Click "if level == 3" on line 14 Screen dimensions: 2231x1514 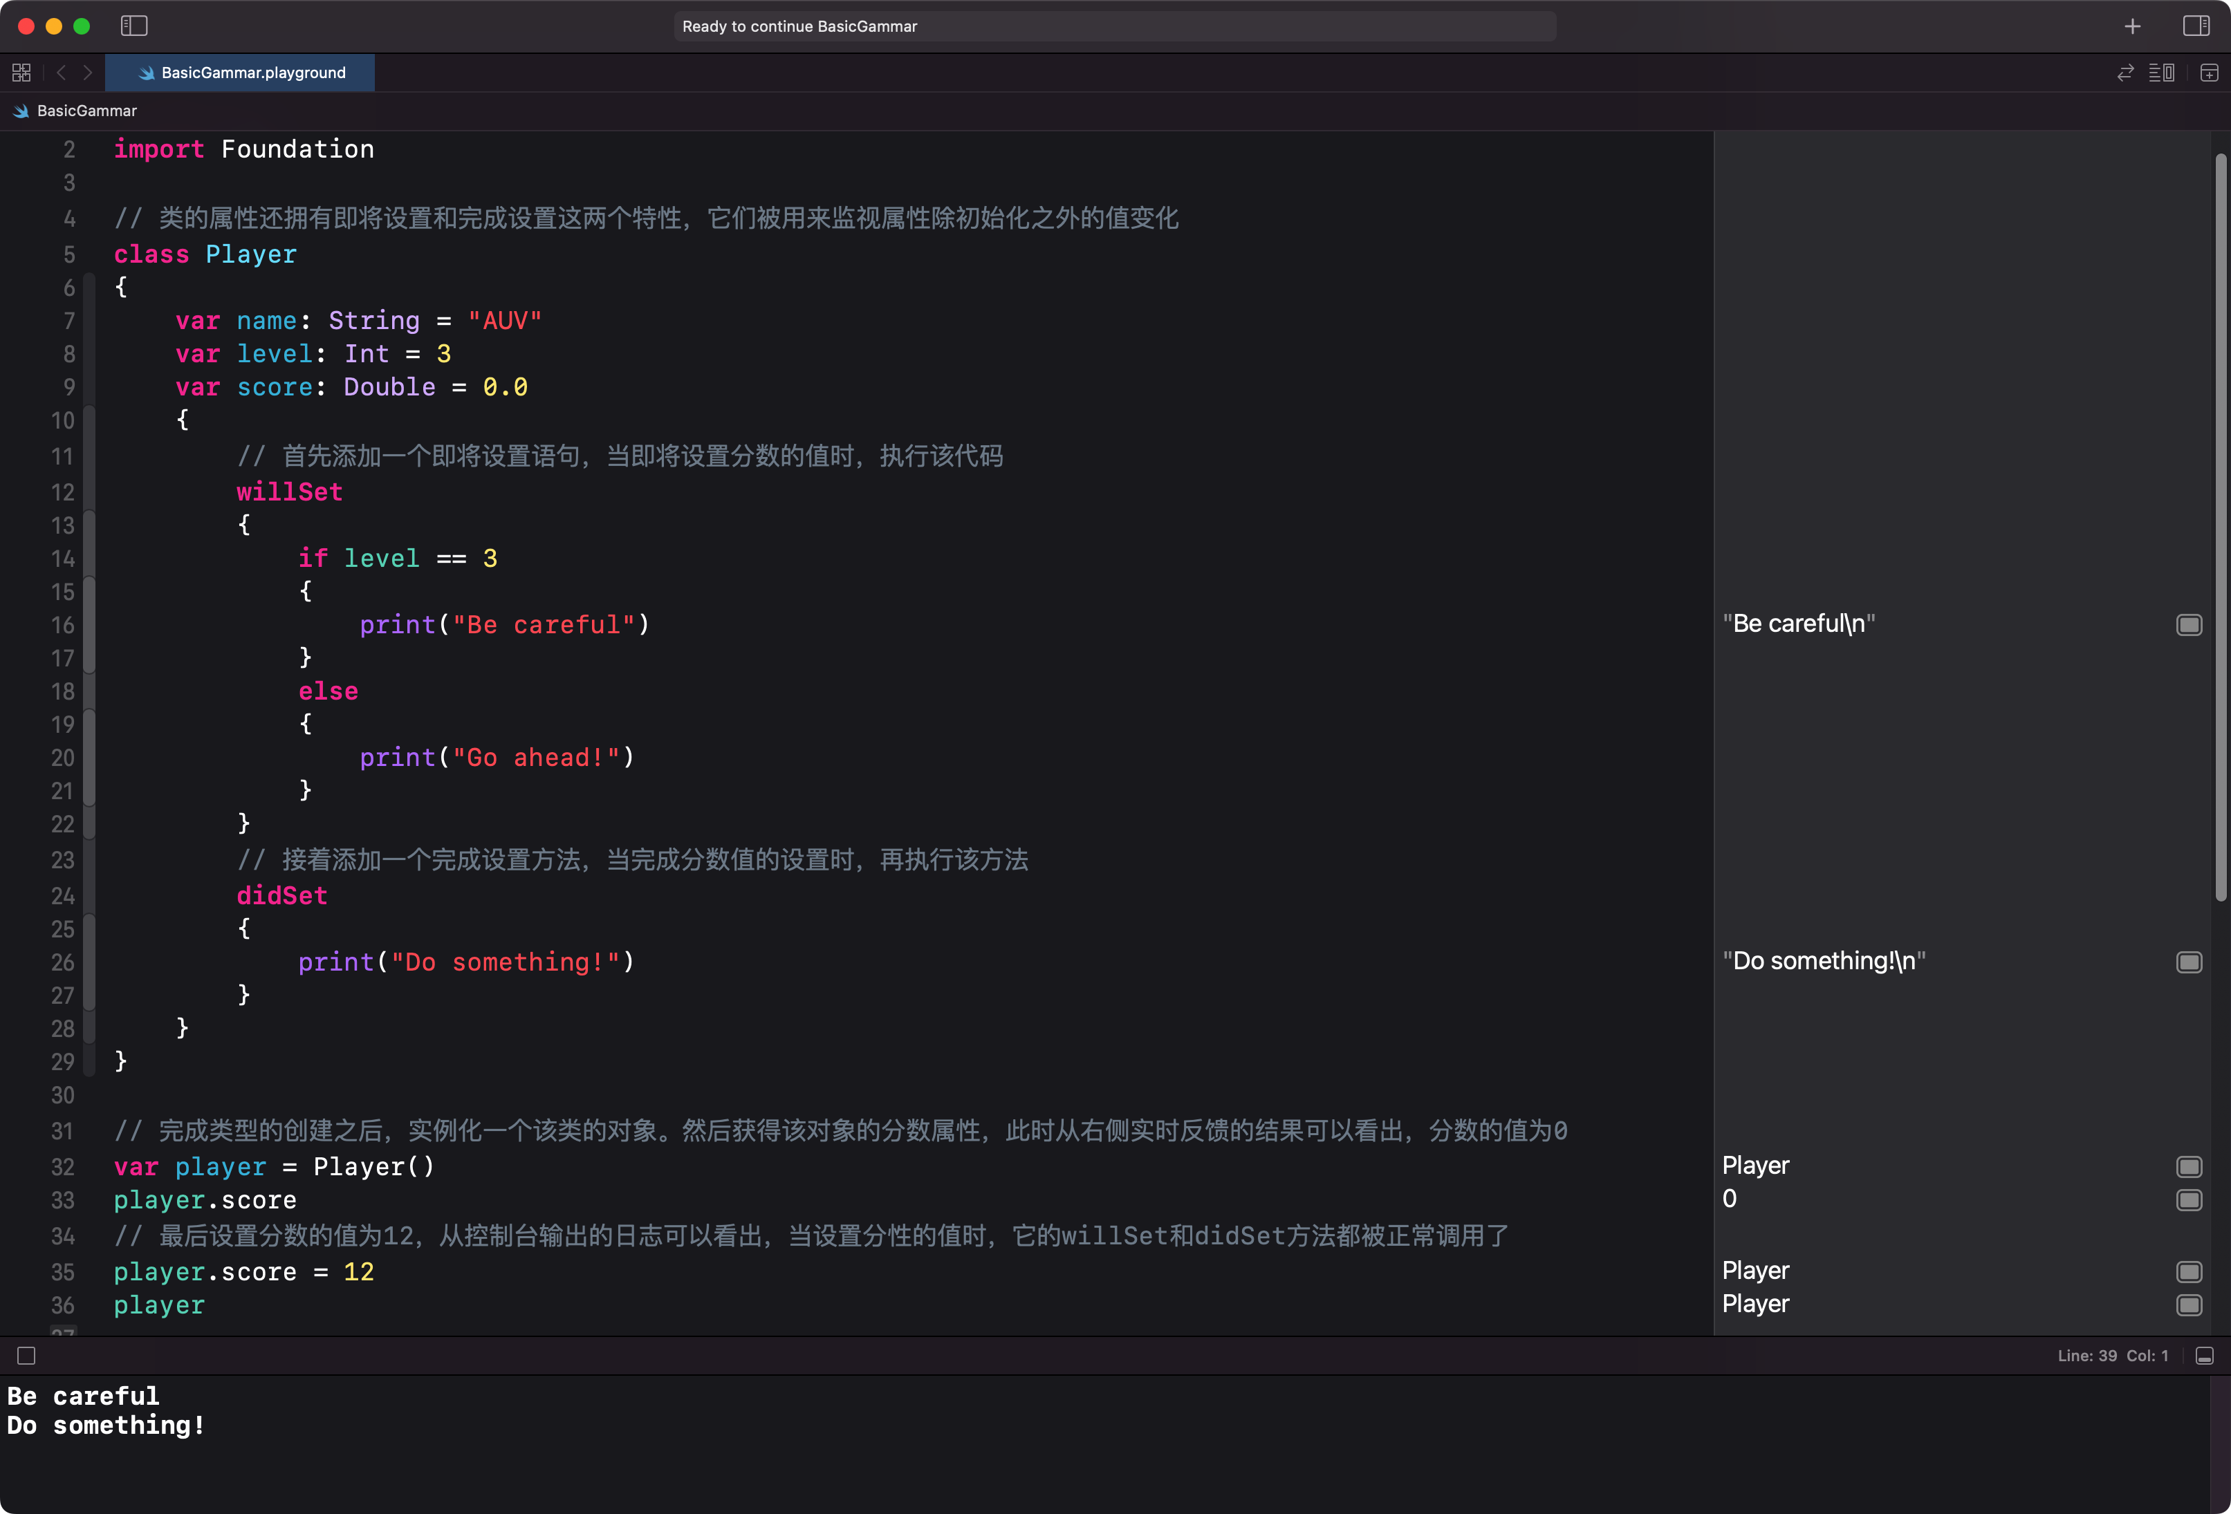click(x=398, y=559)
